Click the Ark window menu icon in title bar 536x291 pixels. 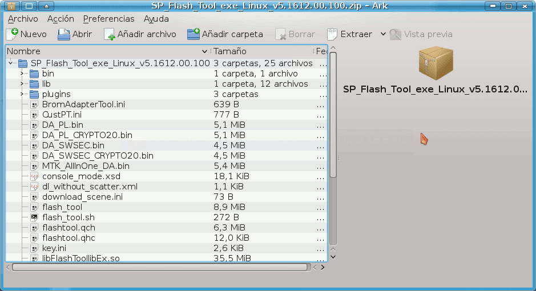click(11, 6)
